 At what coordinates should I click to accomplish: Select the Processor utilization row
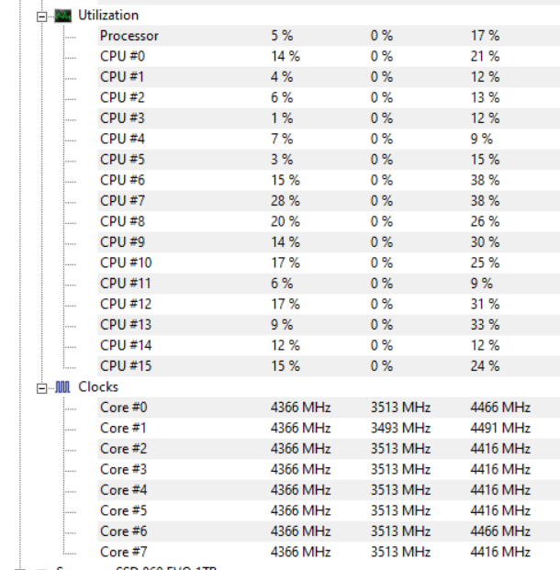click(x=329, y=36)
